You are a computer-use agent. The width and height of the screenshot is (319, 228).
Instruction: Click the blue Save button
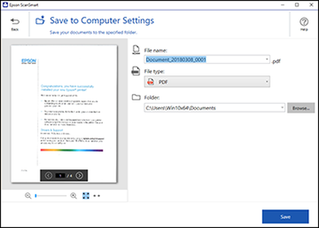285,217
